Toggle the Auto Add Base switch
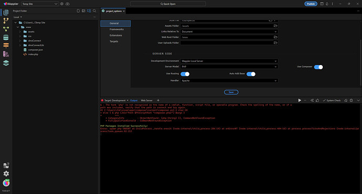 (251, 74)
